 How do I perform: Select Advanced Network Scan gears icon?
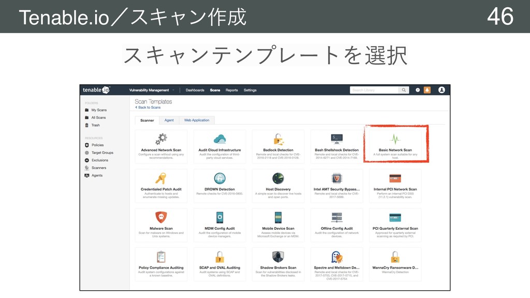coord(161,139)
